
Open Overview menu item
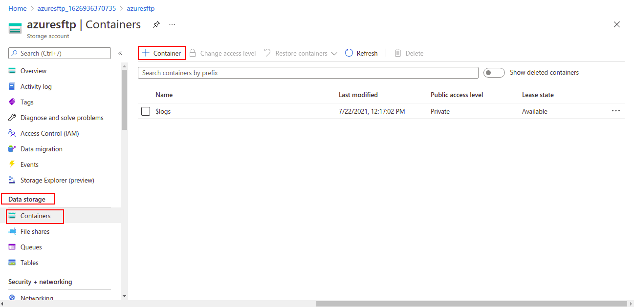coord(33,71)
